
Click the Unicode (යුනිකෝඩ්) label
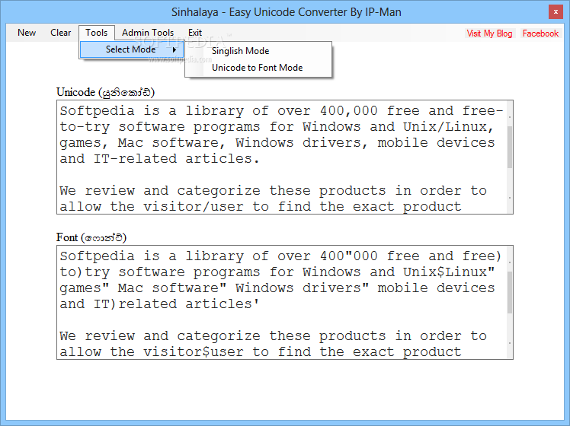click(105, 92)
